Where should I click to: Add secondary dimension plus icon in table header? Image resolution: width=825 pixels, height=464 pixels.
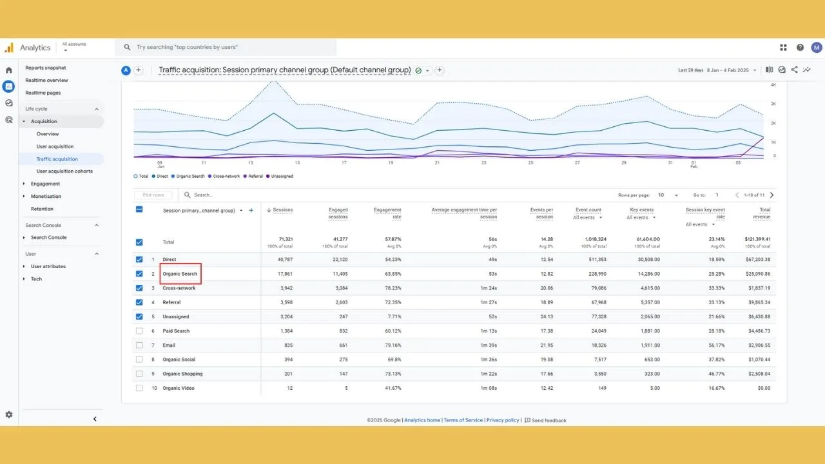[251, 210]
